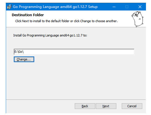Click the 'Click Next to install' instruction text
This screenshot has width=151, height=115.
[x=66, y=21]
